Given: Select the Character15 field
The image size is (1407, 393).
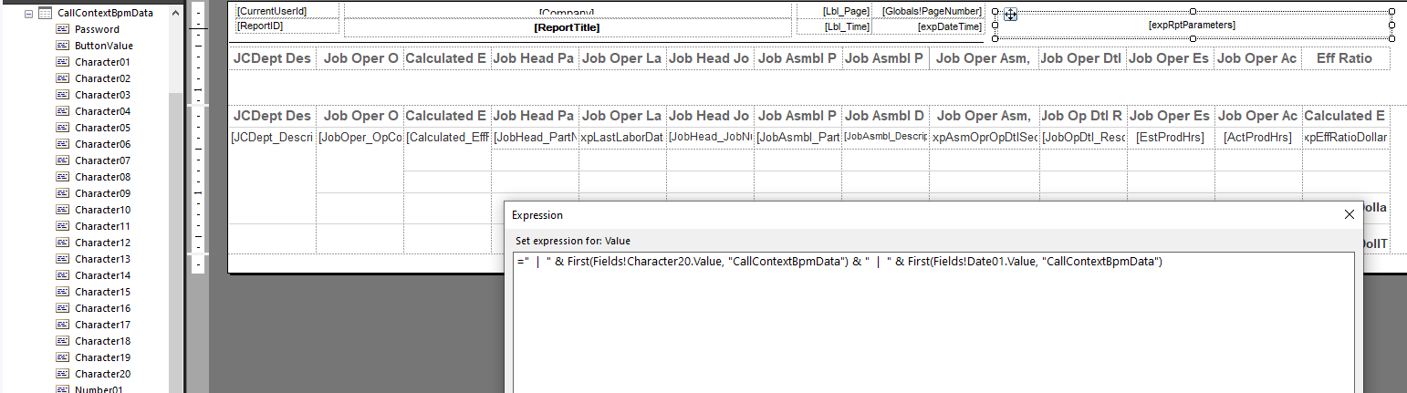Looking at the screenshot, I should (102, 292).
